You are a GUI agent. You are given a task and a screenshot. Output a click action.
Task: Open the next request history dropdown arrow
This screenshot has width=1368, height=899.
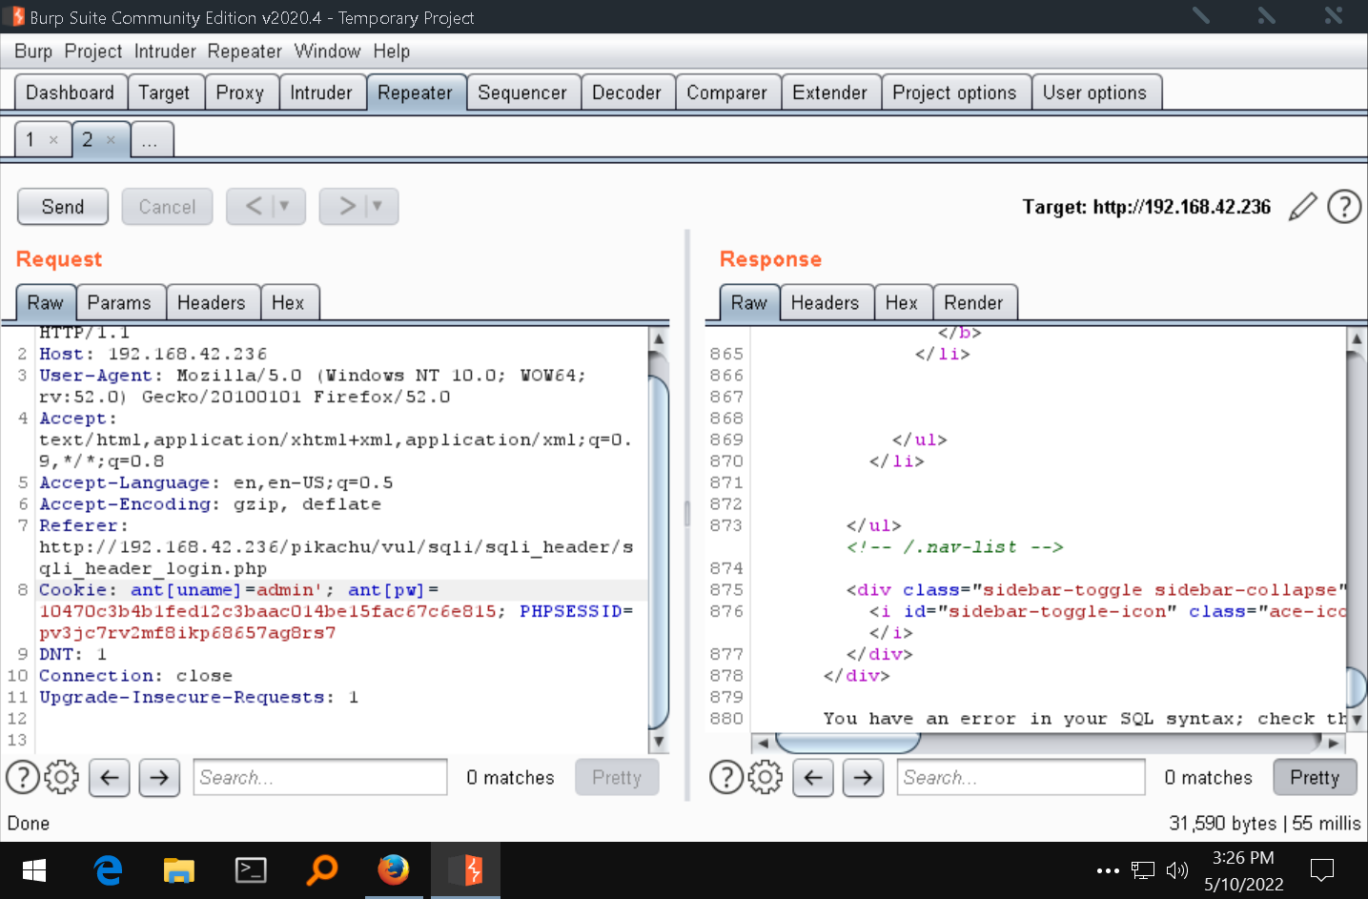(x=378, y=206)
